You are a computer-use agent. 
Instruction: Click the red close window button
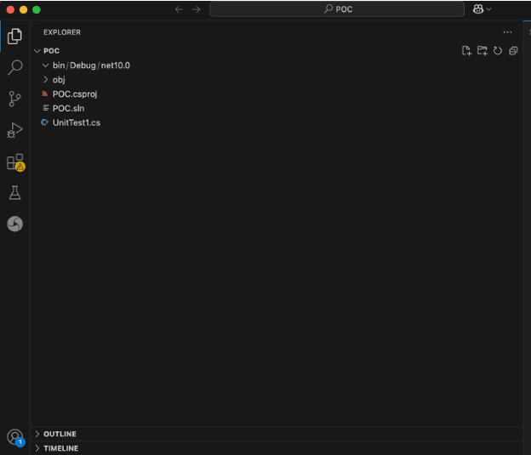(x=10, y=10)
